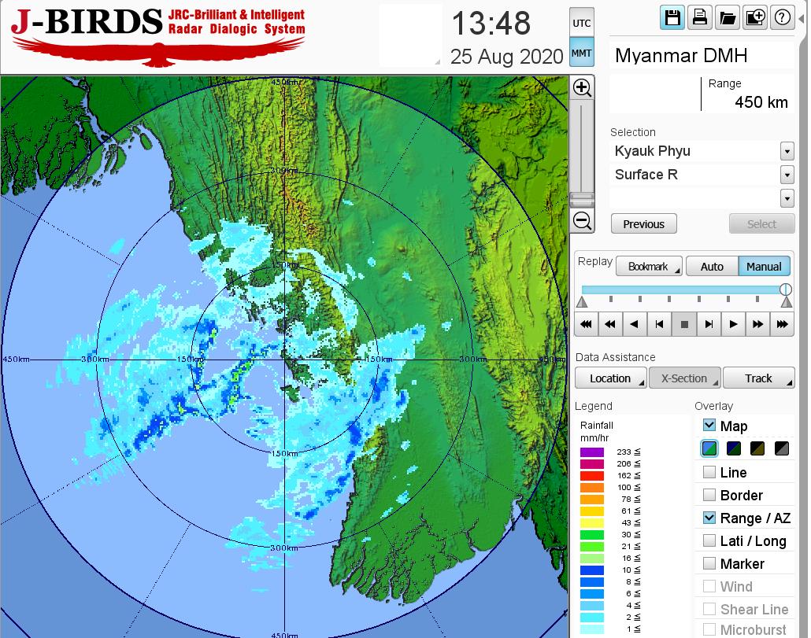811x638 pixels.
Task: Enable the Lati / Long overlay checkbox
Action: click(709, 540)
